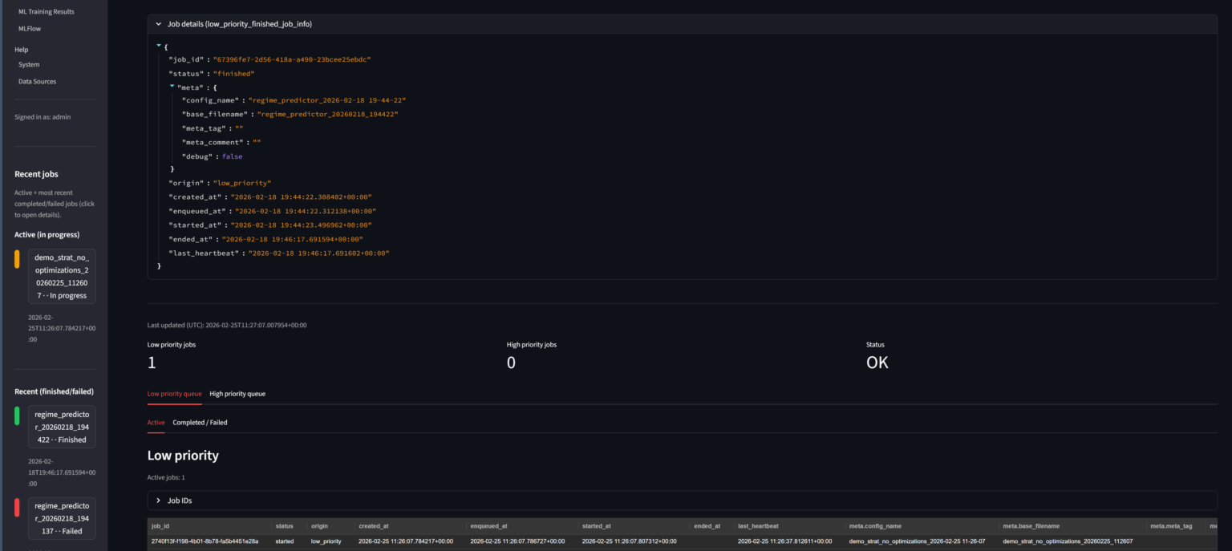Click the meta.config_name column header
The height and width of the screenshot is (551, 1232).
877,526
